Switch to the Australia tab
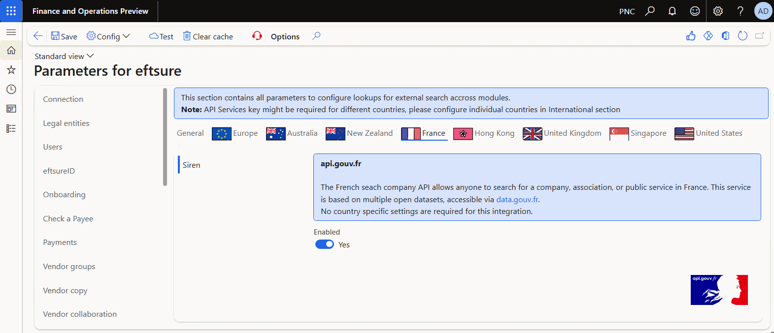Screen dimensions: 774x333 [292, 133]
